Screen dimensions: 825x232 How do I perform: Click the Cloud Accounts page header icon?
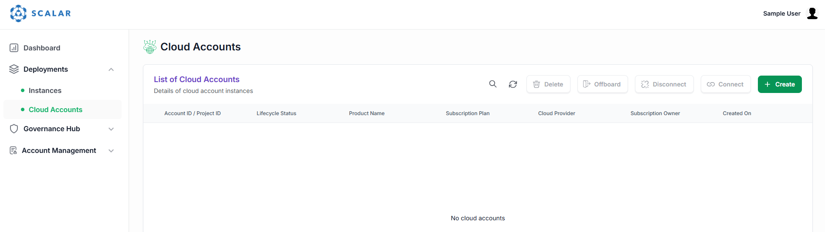pos(150,47)
